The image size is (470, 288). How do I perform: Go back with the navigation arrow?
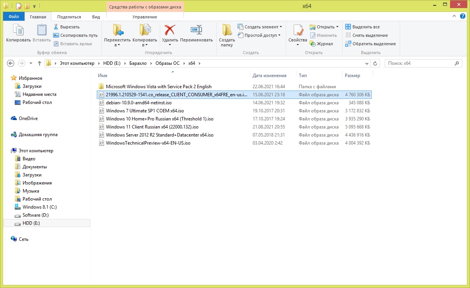(x=10, y=63)
